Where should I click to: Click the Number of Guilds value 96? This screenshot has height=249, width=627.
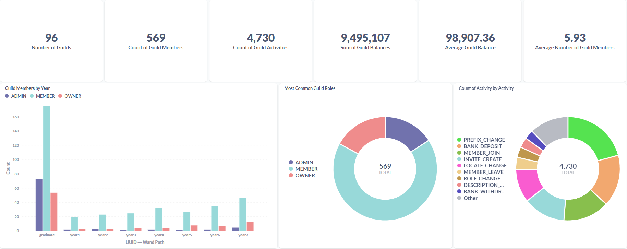(51, 38)
